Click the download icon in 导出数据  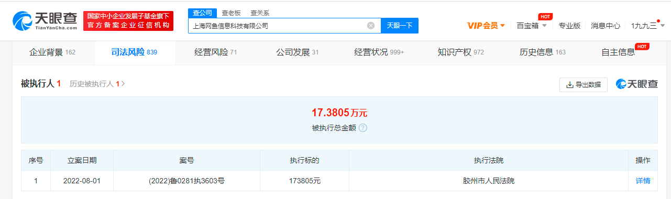(570, 84)
